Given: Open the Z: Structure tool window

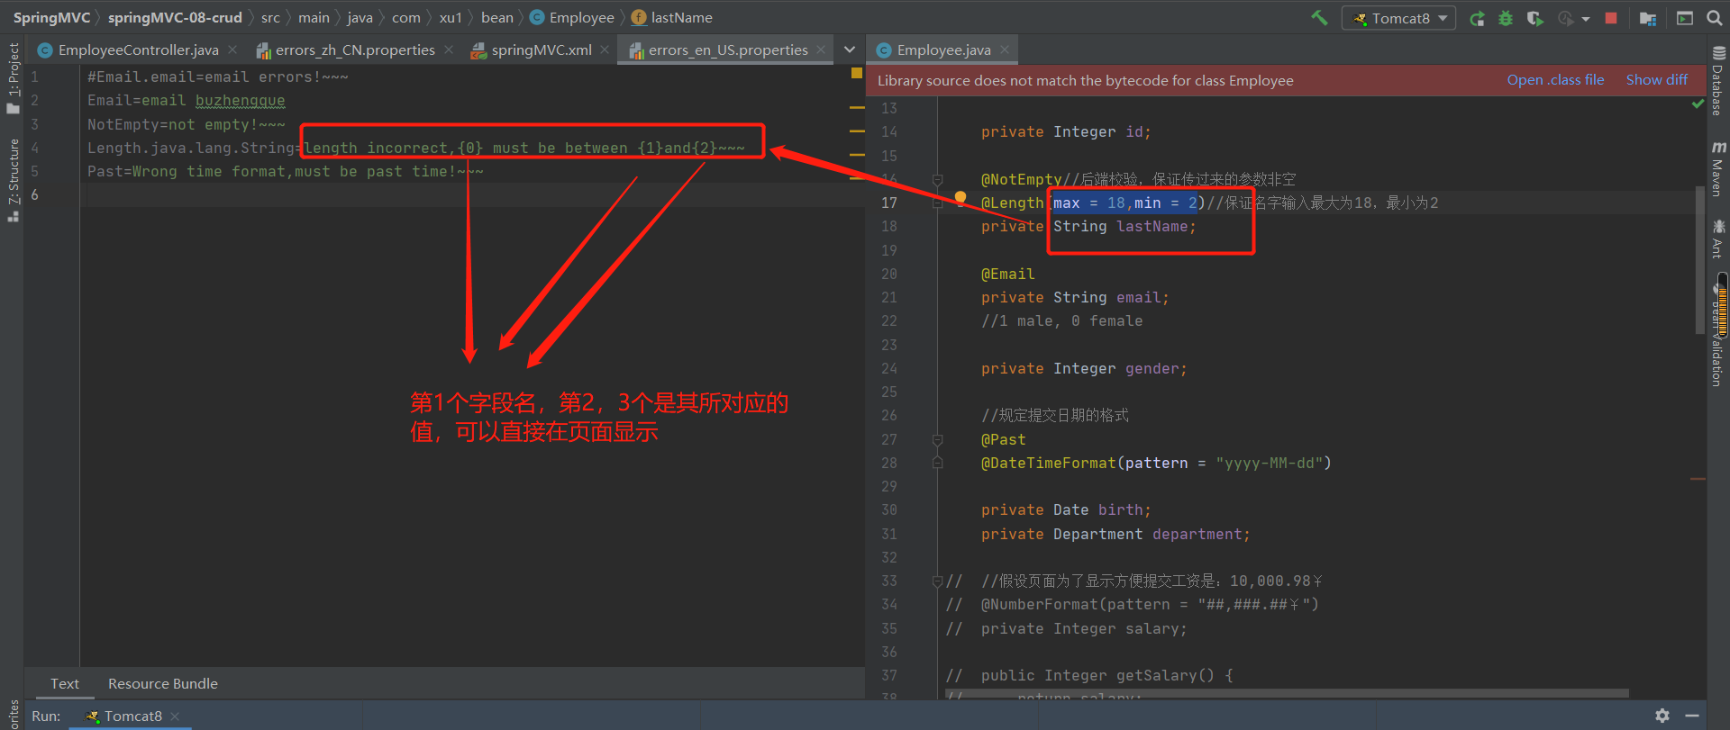Looking at the screenshot, I should coord(13,178).
